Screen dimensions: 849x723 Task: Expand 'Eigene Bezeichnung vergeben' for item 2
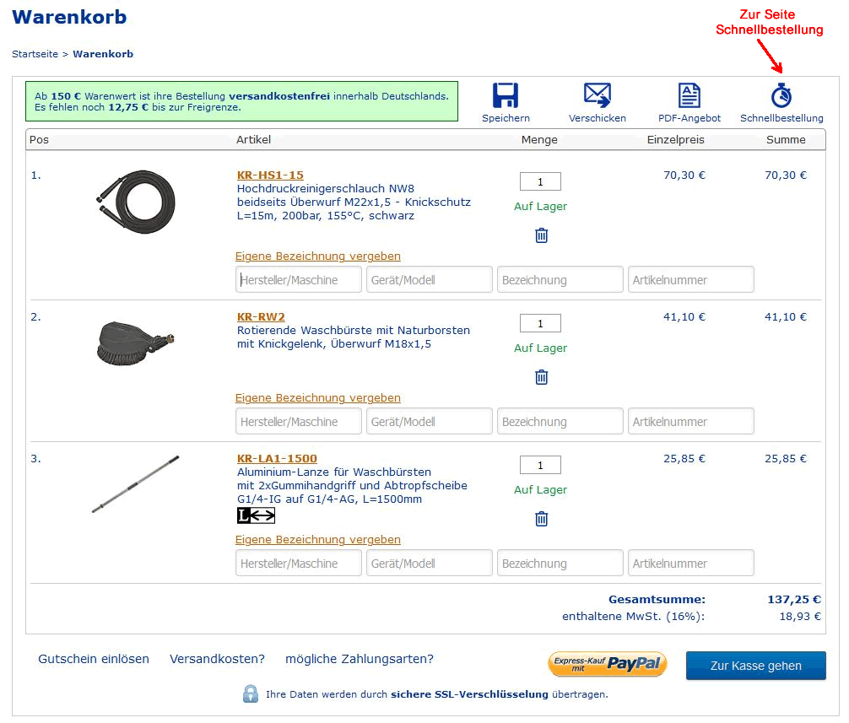(x=317, y=397)
